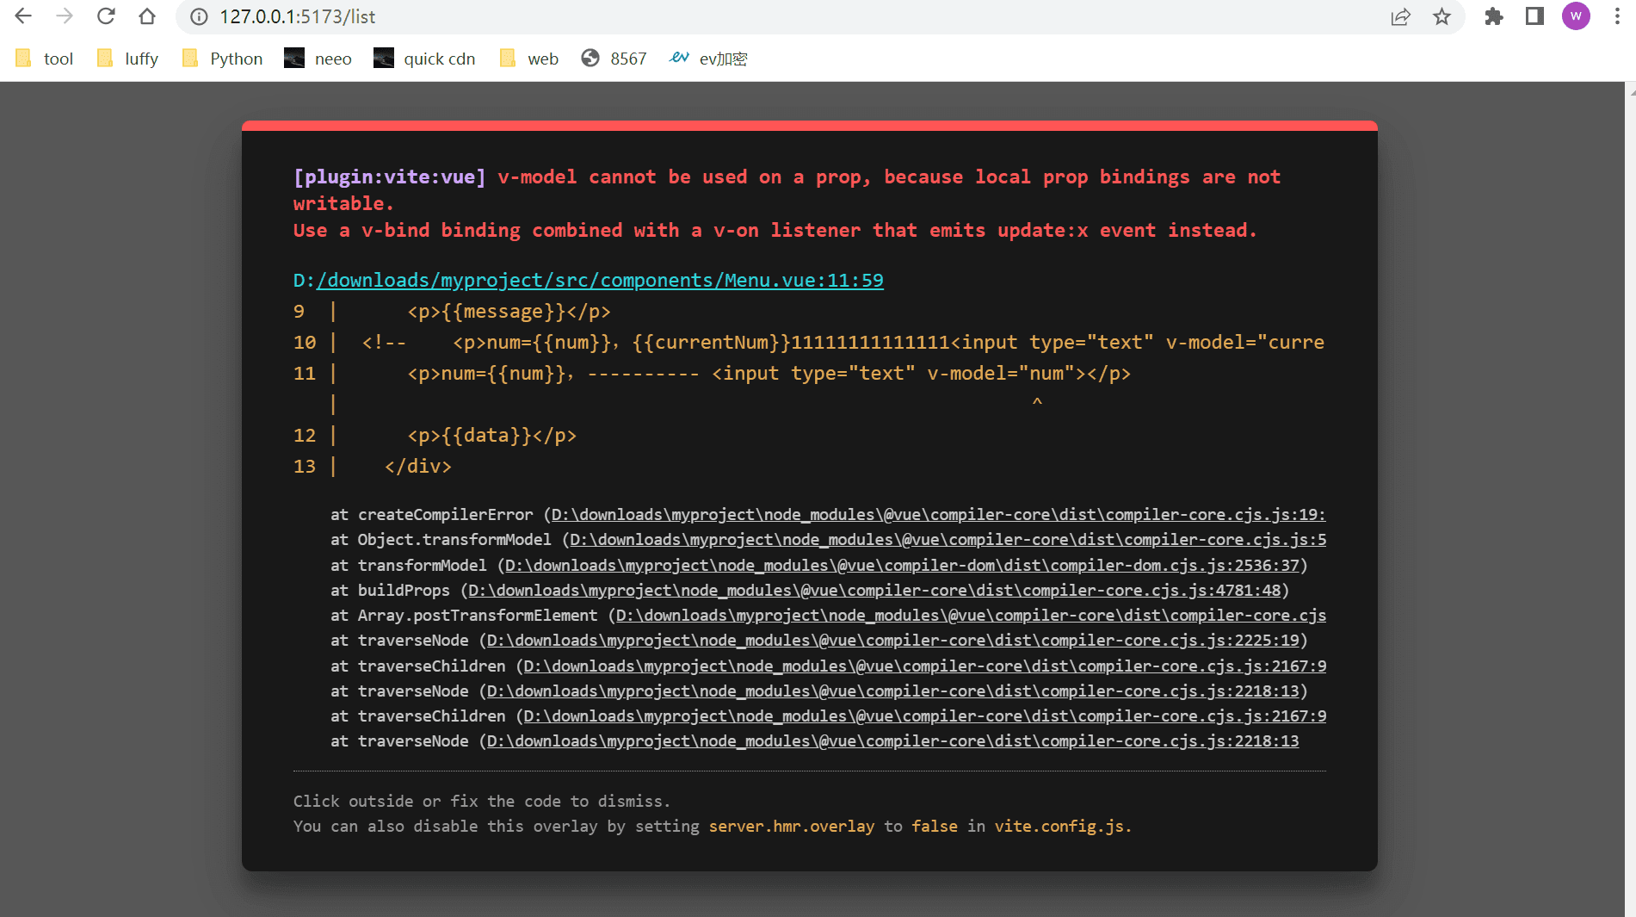1636x917 pixels.
Task: Open createCompilerError stack trace link
Action: tap(938, 515)
